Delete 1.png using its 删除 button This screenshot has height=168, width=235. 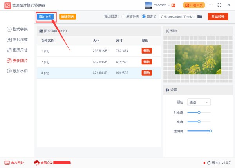(x=146, y=51)
